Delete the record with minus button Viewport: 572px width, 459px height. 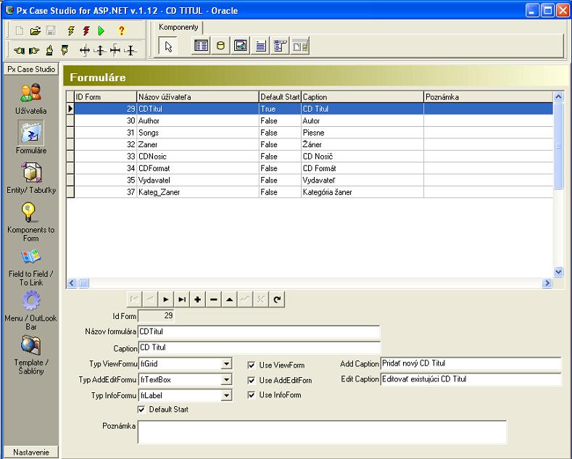coord(213,299)
